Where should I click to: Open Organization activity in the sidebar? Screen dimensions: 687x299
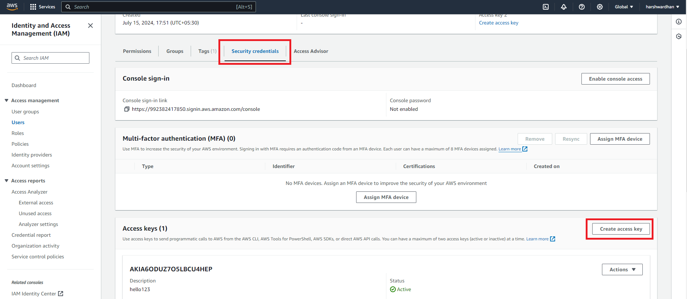click(x=35, y=246)
